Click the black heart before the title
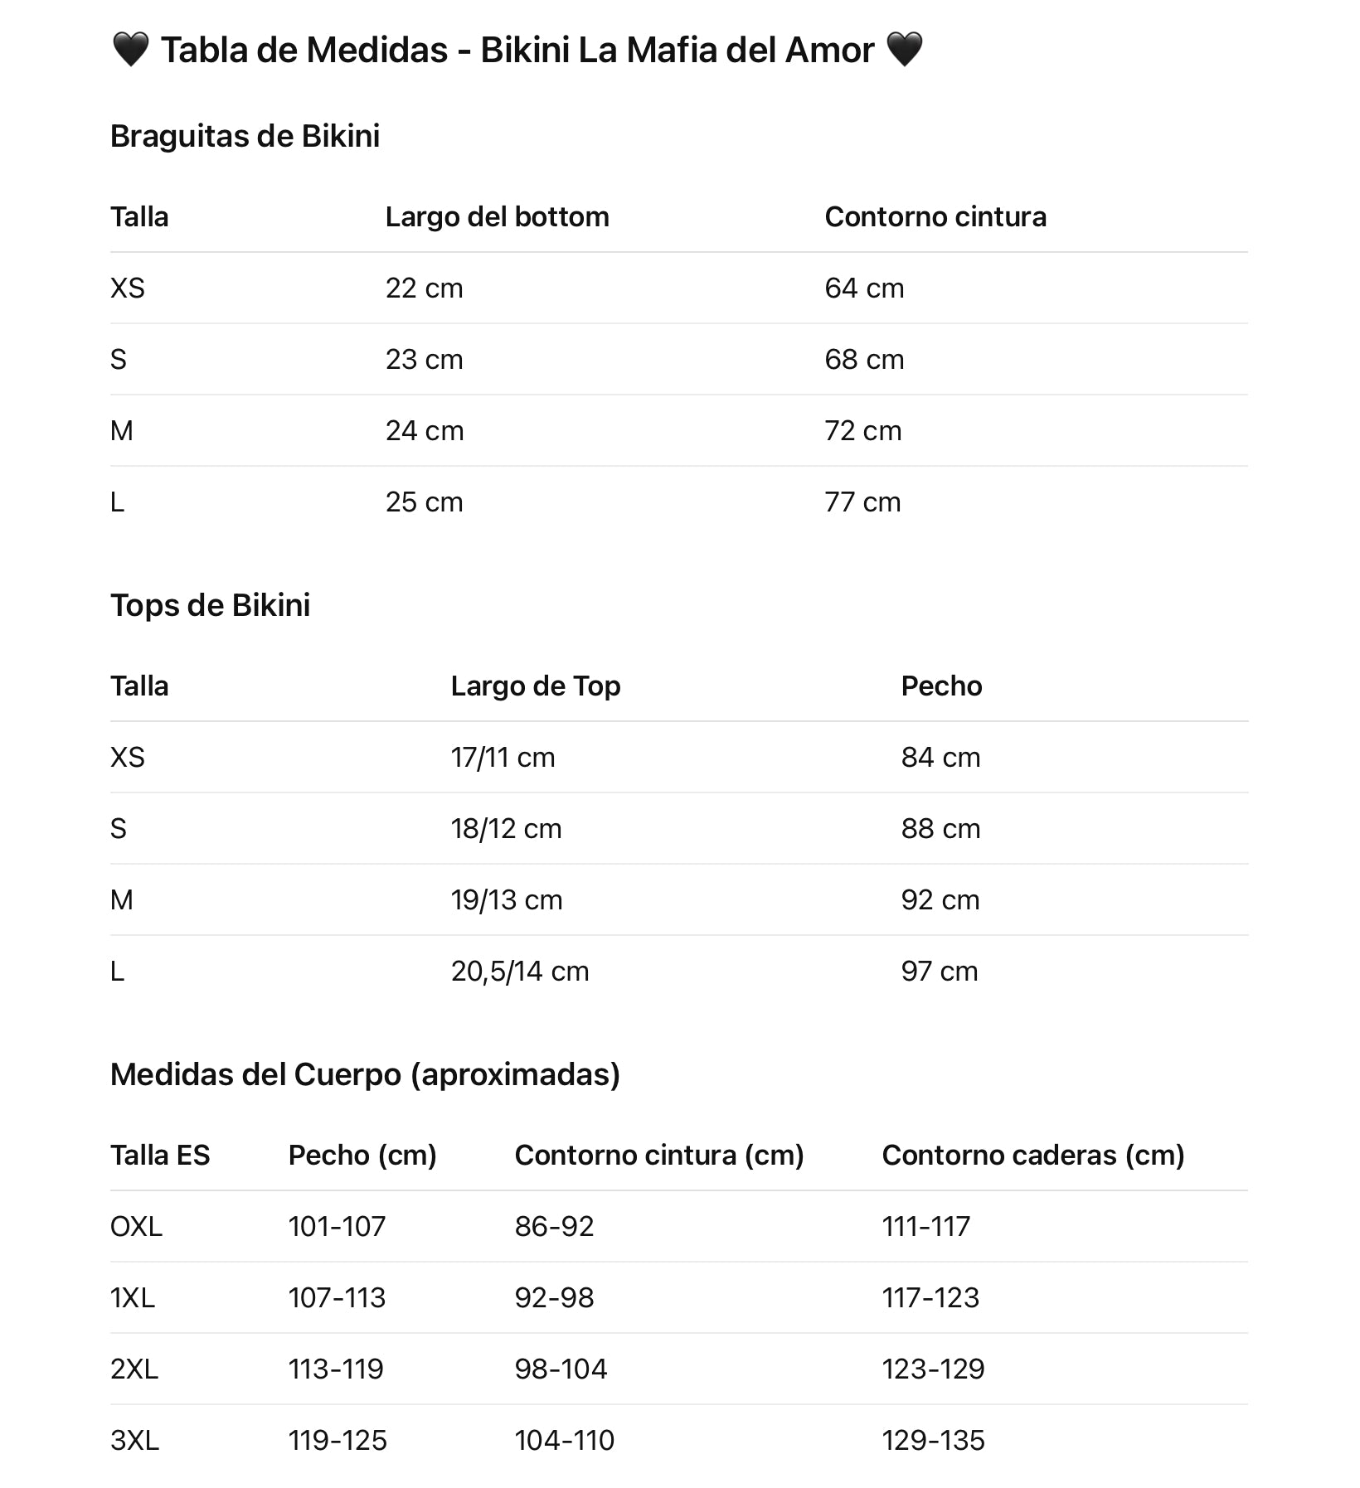This screenshot has width=1360, height=1488. point(130,50)
